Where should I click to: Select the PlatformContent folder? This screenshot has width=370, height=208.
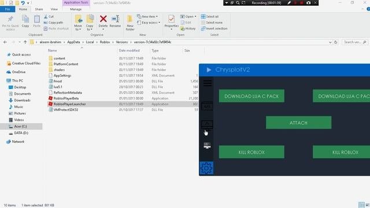point(66,64)
